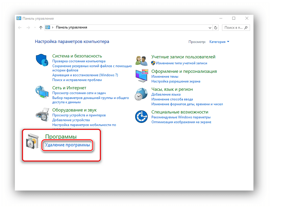Open the Удаление программы link

[x=67, y=145]
